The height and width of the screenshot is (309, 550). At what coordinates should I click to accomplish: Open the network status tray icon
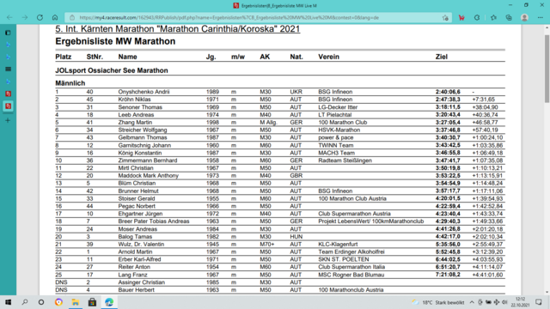tap(497, 302)
